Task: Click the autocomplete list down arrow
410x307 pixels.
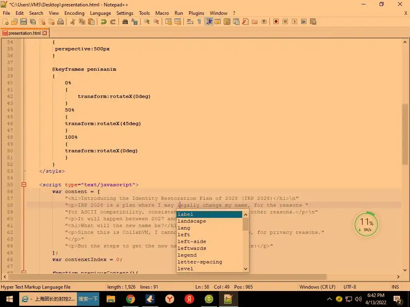Action: [x=245, y=269]
